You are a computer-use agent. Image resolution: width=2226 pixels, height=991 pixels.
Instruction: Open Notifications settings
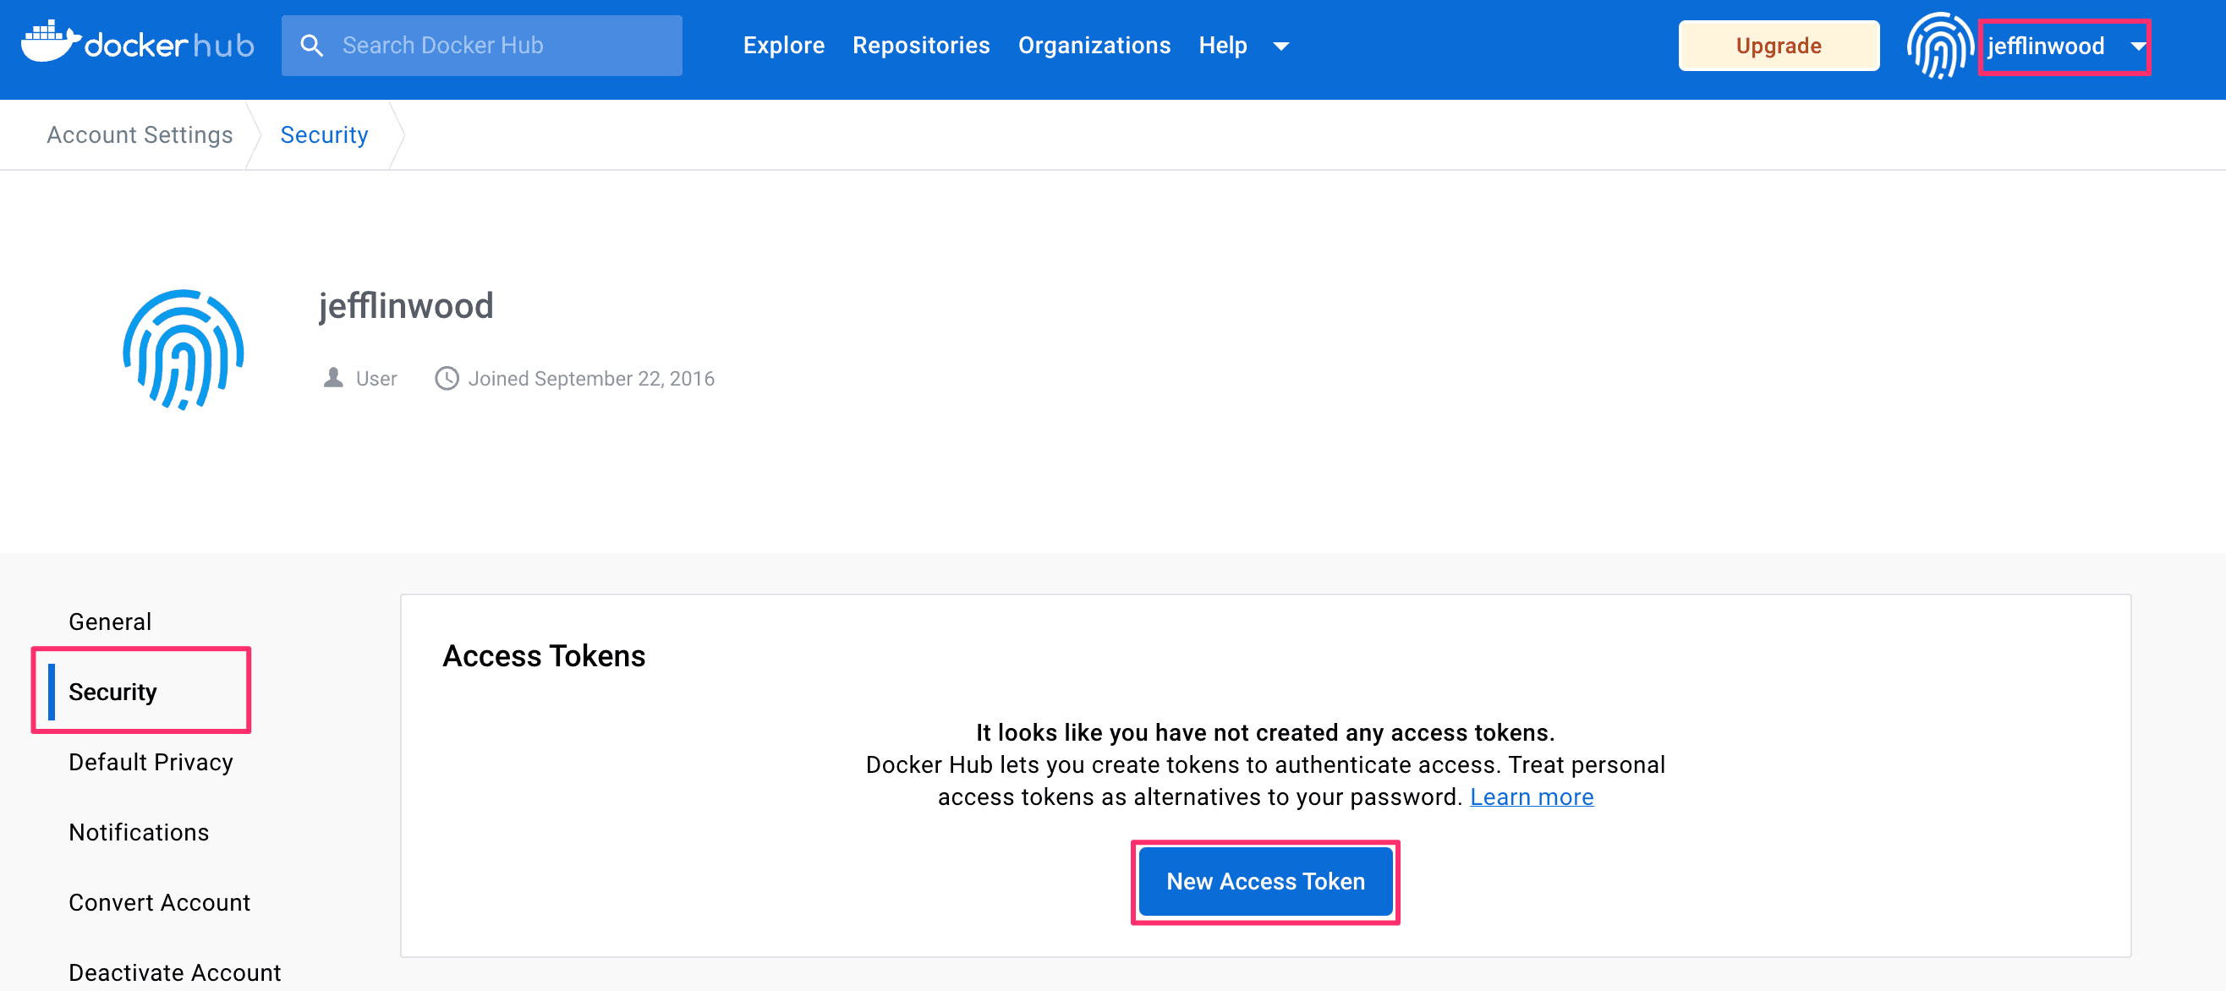tap(138, 832)
